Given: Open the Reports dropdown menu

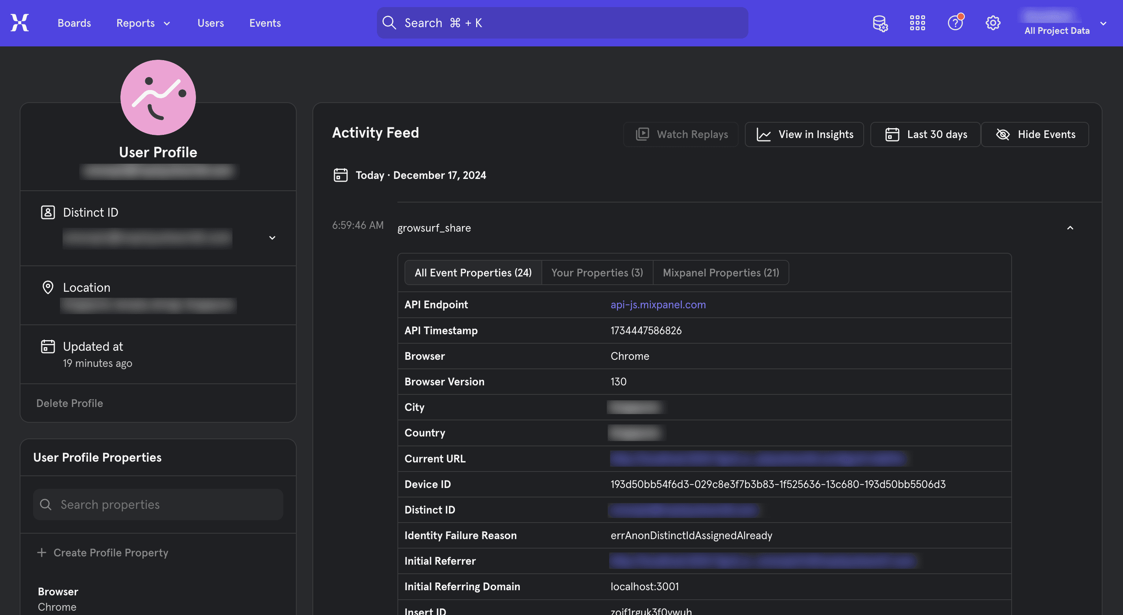Looking at the screenshot, I should point(142,23).
